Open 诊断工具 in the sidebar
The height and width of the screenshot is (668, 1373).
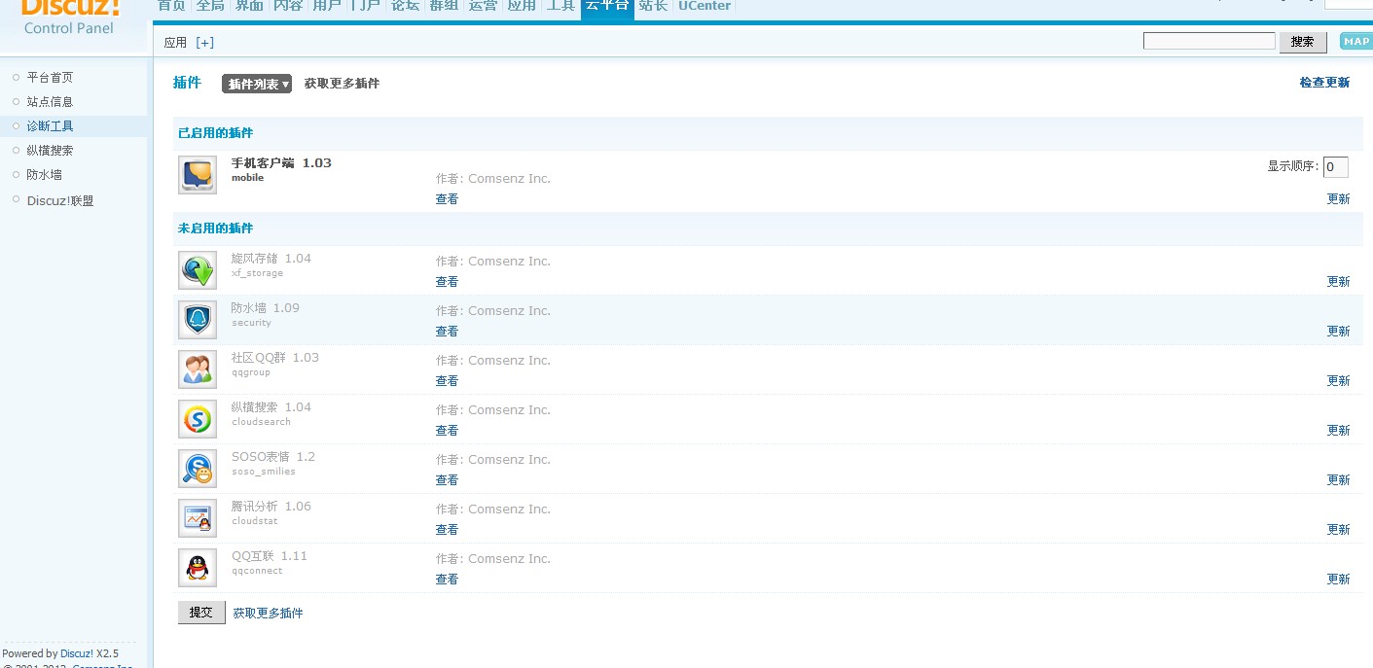50,126
